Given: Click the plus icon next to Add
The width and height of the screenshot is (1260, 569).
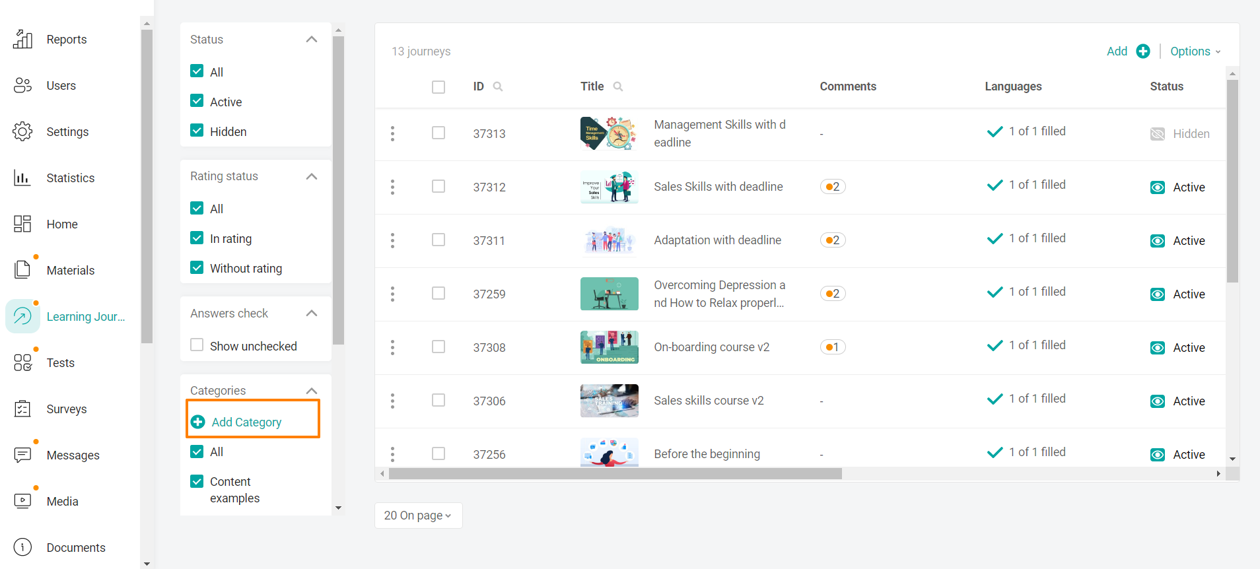Looking at the screenshot, I should tap(1143, 51).
